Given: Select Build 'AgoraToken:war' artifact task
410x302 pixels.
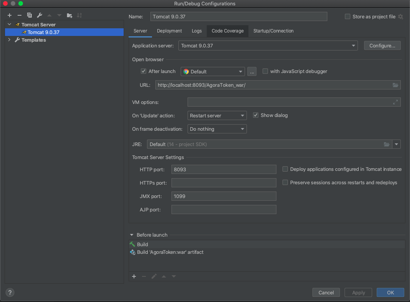Looking at the screenshot, I should (267, 252).
